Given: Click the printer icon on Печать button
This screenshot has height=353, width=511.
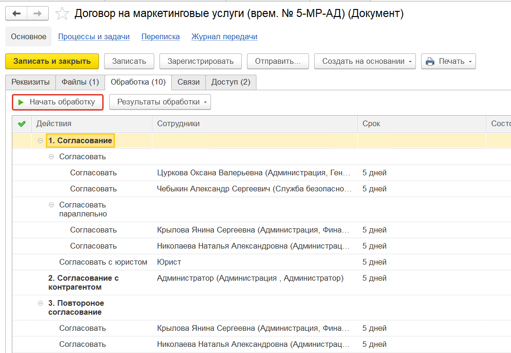Looking at the screenshot, I should click(x=430, y=61).
